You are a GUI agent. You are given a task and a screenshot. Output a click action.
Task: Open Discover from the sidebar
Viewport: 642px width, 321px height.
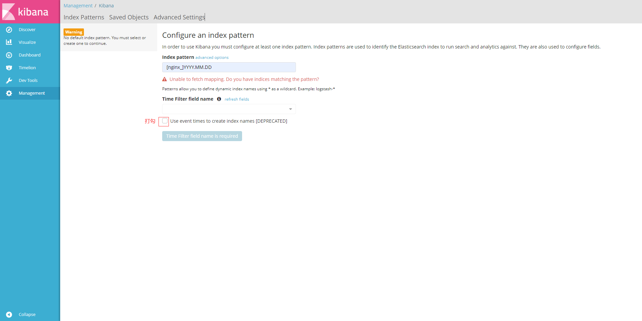tap(27, 30)
